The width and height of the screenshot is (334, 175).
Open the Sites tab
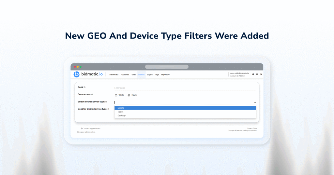click(x=133, y=74)
